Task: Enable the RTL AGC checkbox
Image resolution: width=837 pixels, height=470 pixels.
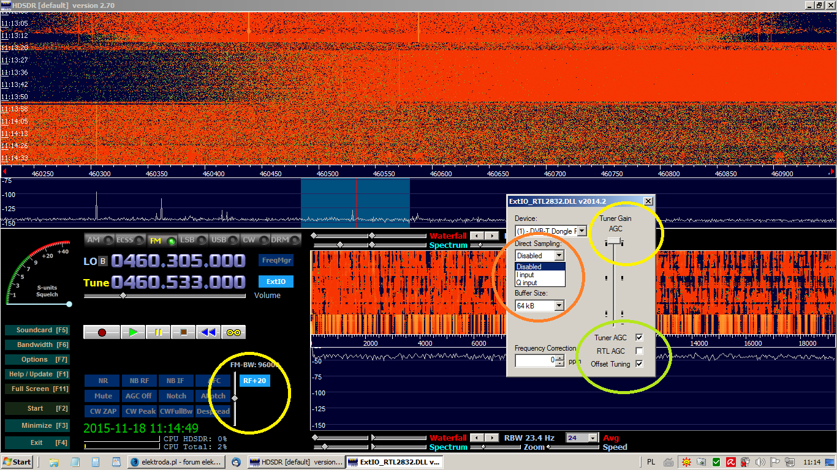Action: (x=639, y=351)
